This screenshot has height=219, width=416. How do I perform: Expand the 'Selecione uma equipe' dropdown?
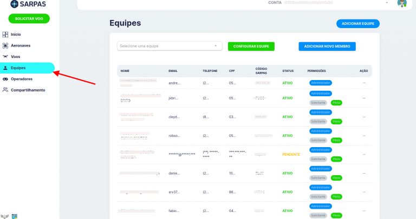(170, 46)
